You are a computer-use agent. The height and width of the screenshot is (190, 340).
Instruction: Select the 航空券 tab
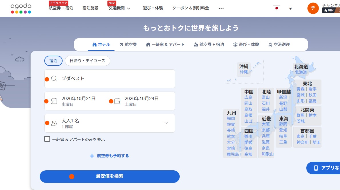pos(128,45)
